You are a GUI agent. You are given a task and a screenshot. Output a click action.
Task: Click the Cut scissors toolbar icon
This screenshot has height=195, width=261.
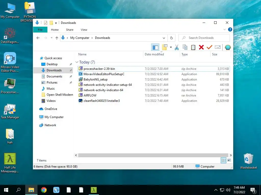pyautogui.click(x=177, y=47)
